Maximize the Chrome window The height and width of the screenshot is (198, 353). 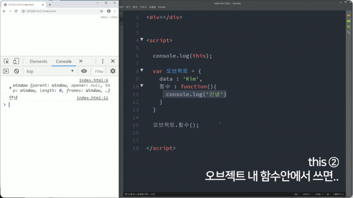[106, 3]
